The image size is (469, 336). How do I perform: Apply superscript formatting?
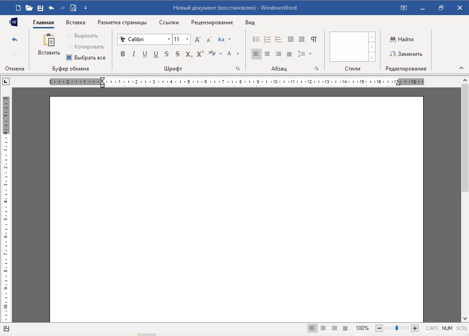click(200, 54)
